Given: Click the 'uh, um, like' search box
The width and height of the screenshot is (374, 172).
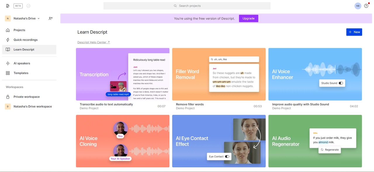Looking at the screenshot, I should coord(234,59).
